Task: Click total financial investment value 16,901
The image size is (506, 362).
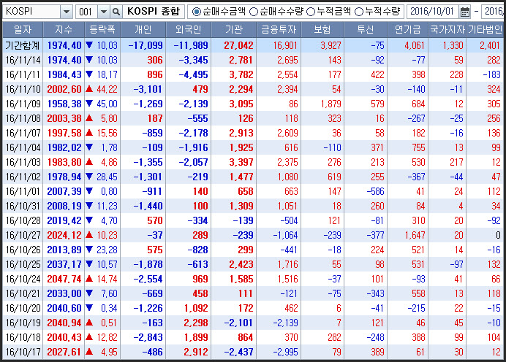Action: [285, 45]
